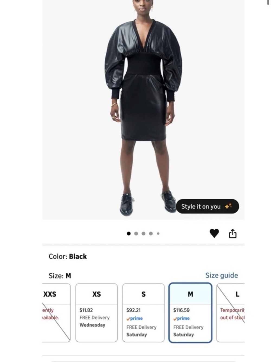Go to the third image pagination dot
The height and width of the screenshot is (362, 271).
point(143,234)
